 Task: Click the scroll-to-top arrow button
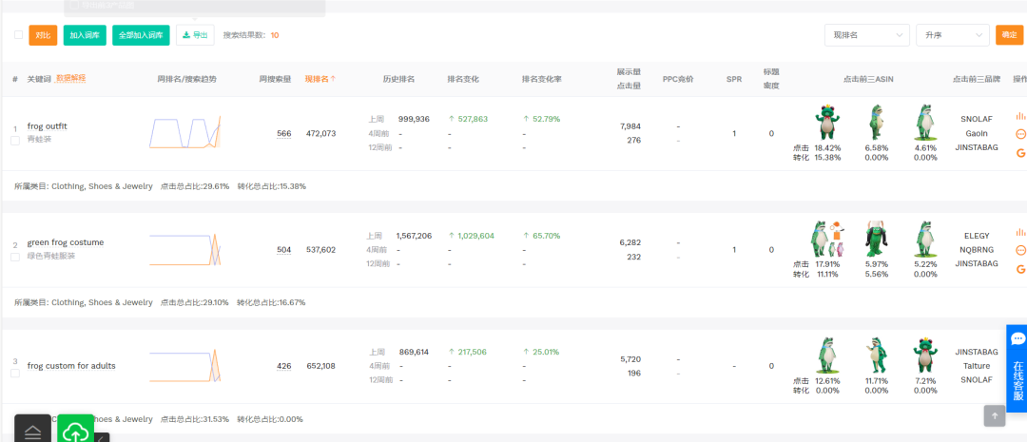point(995,415)
